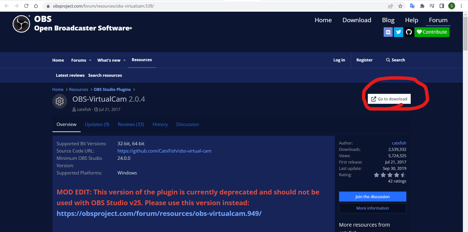Click the share page icon in address bar
The height and width of the screenshot is (232, 468).
tap(390, 6)
